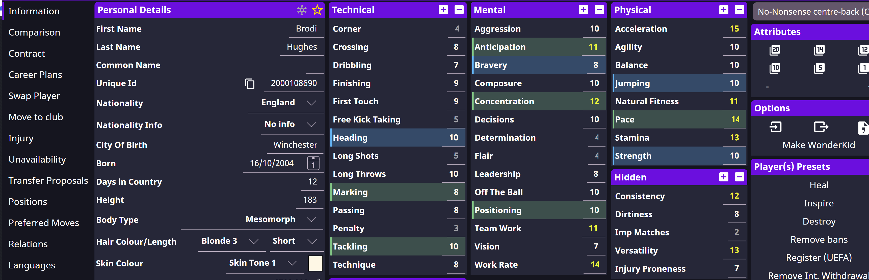Click the plus button in the Hidden header

click(x=724, y=177)
